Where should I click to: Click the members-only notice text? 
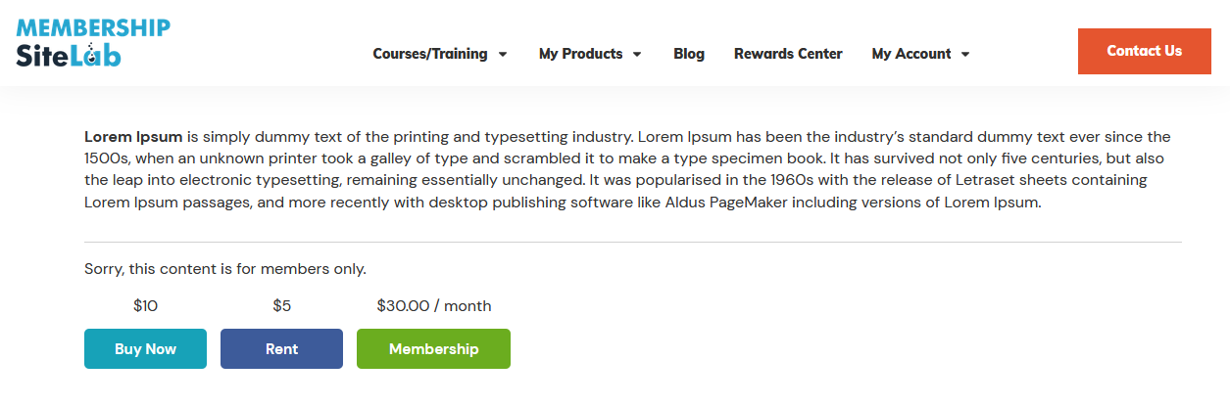click(x=225, y=269)
